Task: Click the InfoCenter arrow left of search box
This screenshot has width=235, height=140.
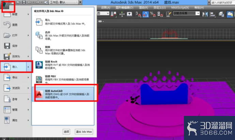Action: (209, 2)
